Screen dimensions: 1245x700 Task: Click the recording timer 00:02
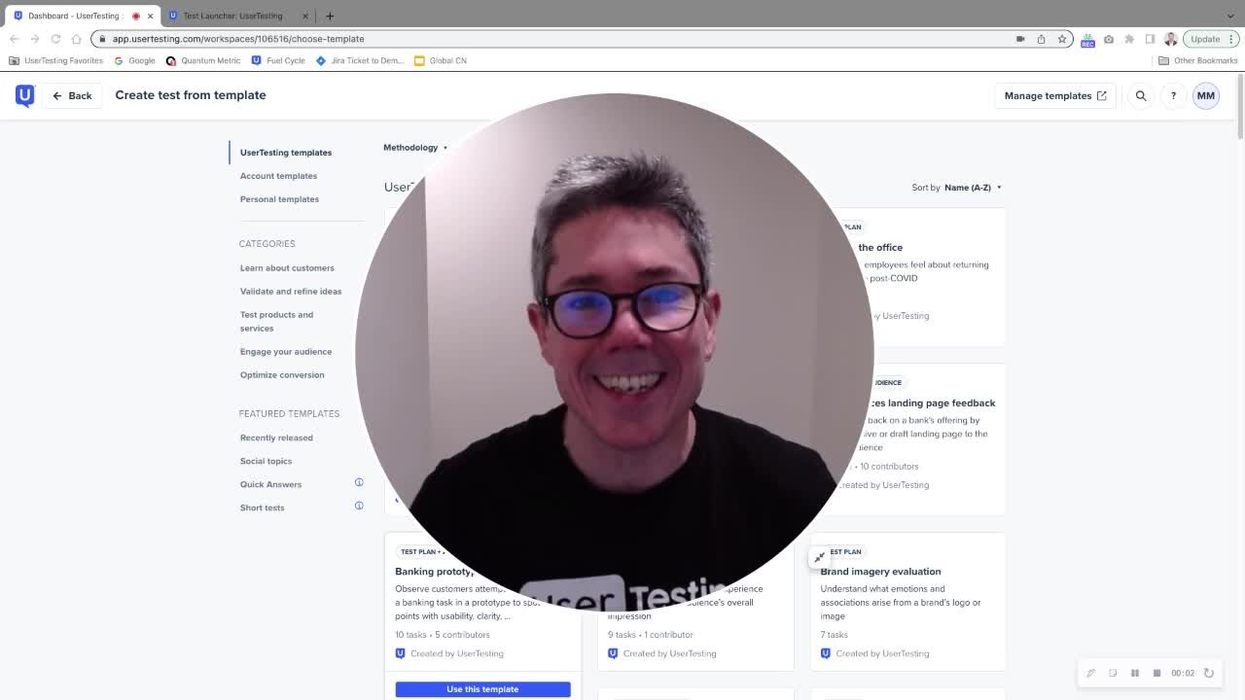1183,673
